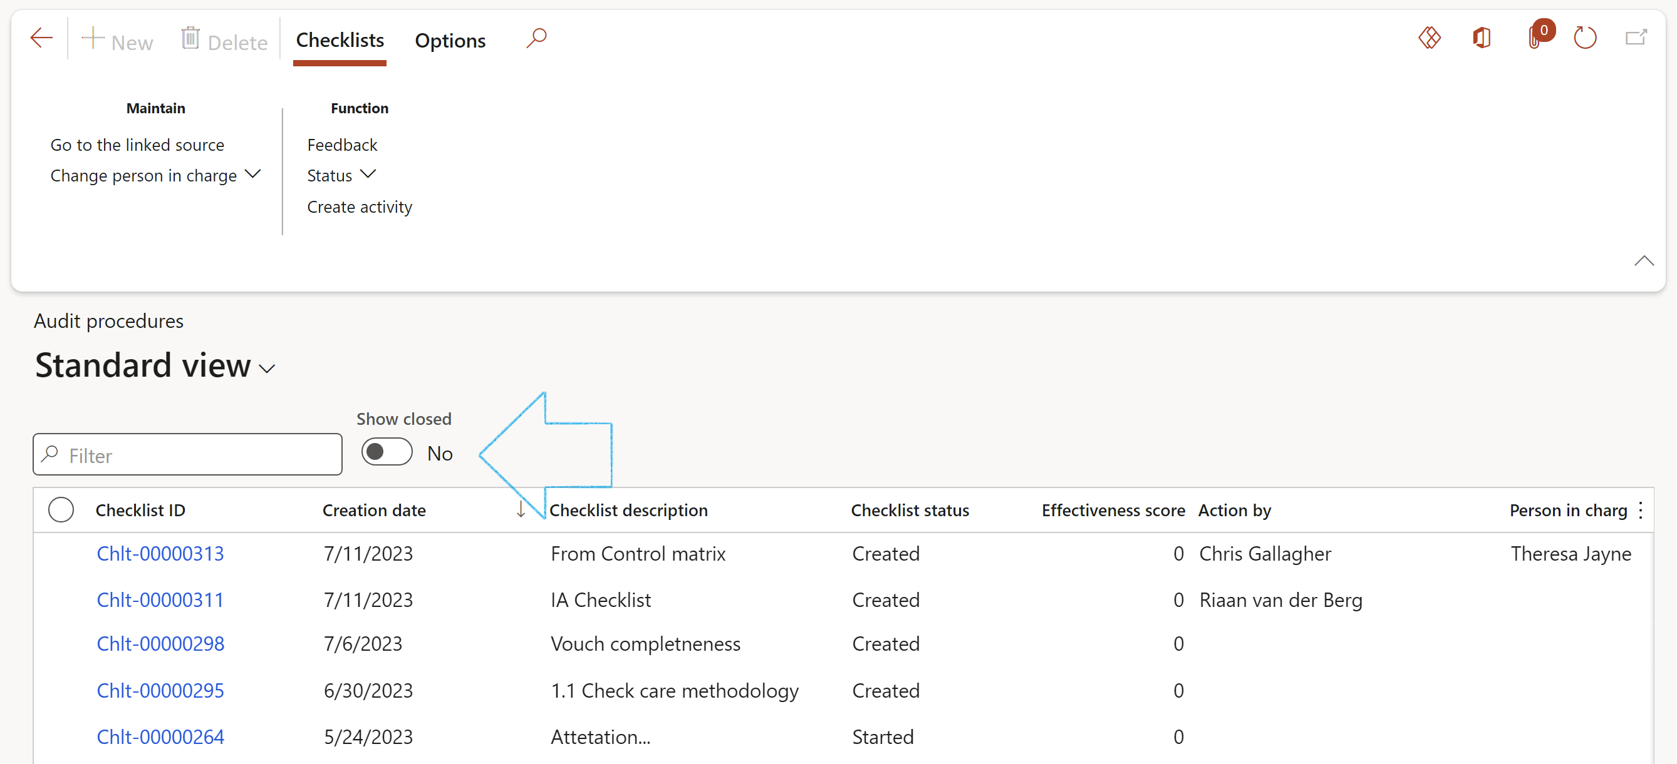
Task: Select the checklist row checkbox
Action: pos(62,511)
